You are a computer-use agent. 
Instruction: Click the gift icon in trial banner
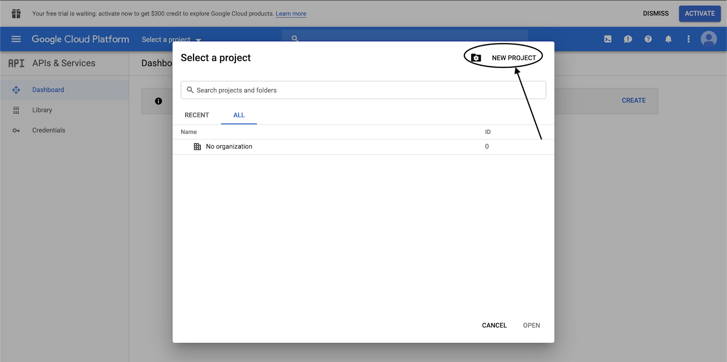pos(16,14)
